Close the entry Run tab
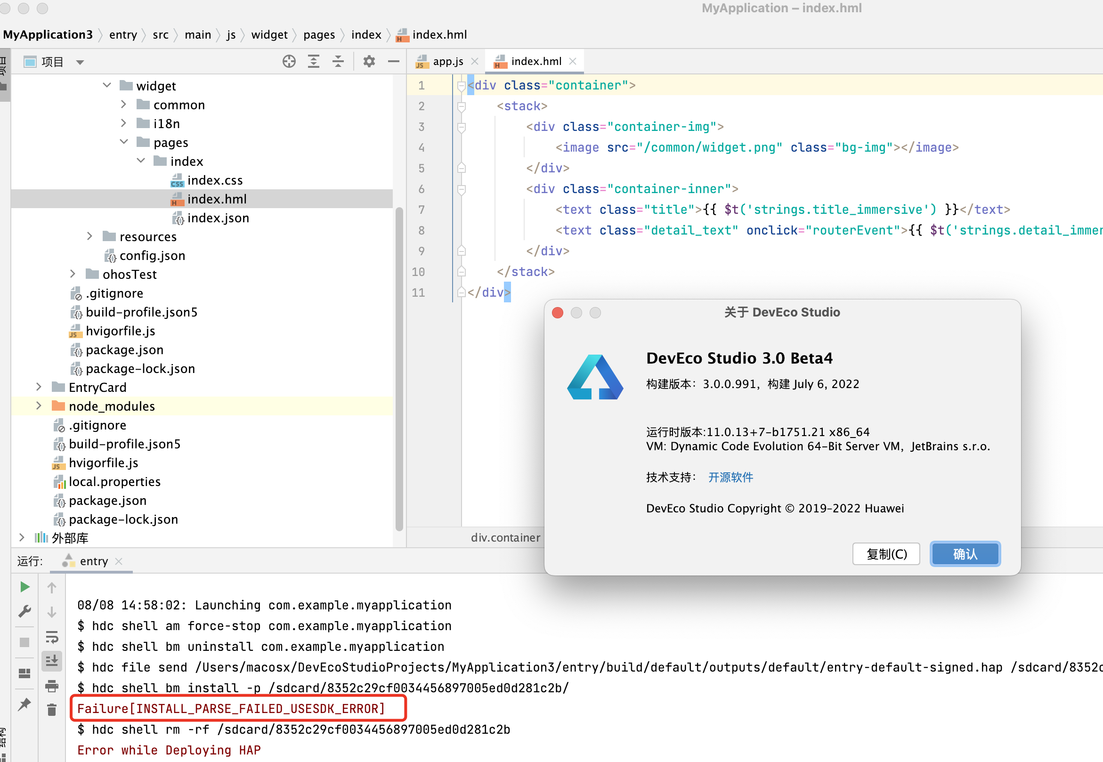The width and height of the screenshot is (1103, 762). (x=119, y=561)
